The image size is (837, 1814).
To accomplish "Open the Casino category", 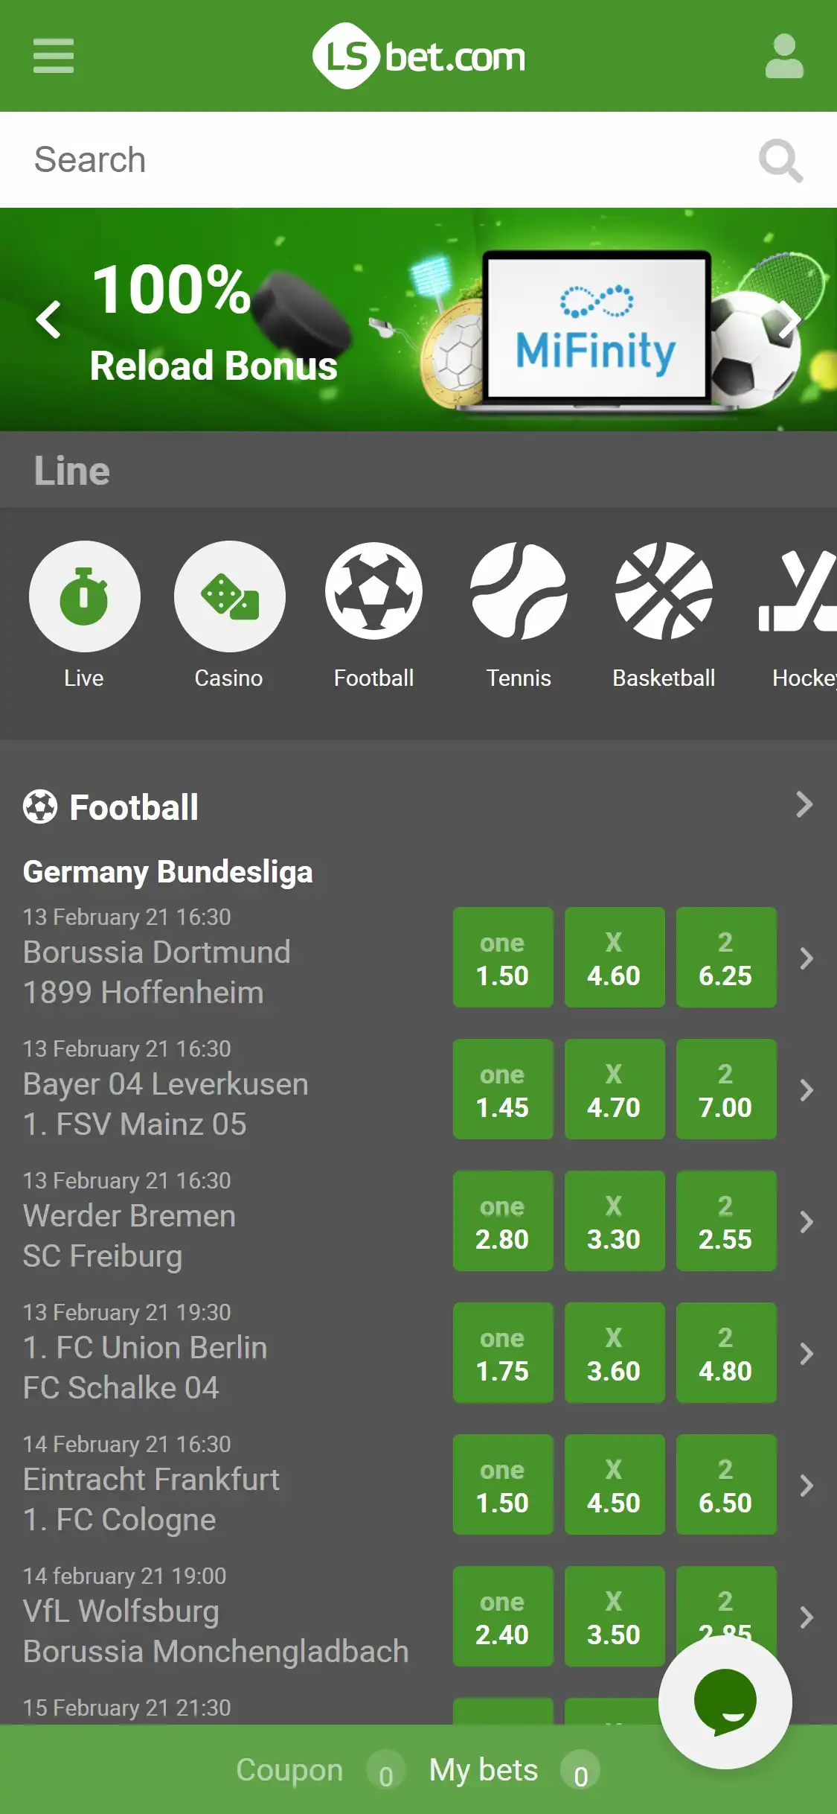I will tap(229, 596).
